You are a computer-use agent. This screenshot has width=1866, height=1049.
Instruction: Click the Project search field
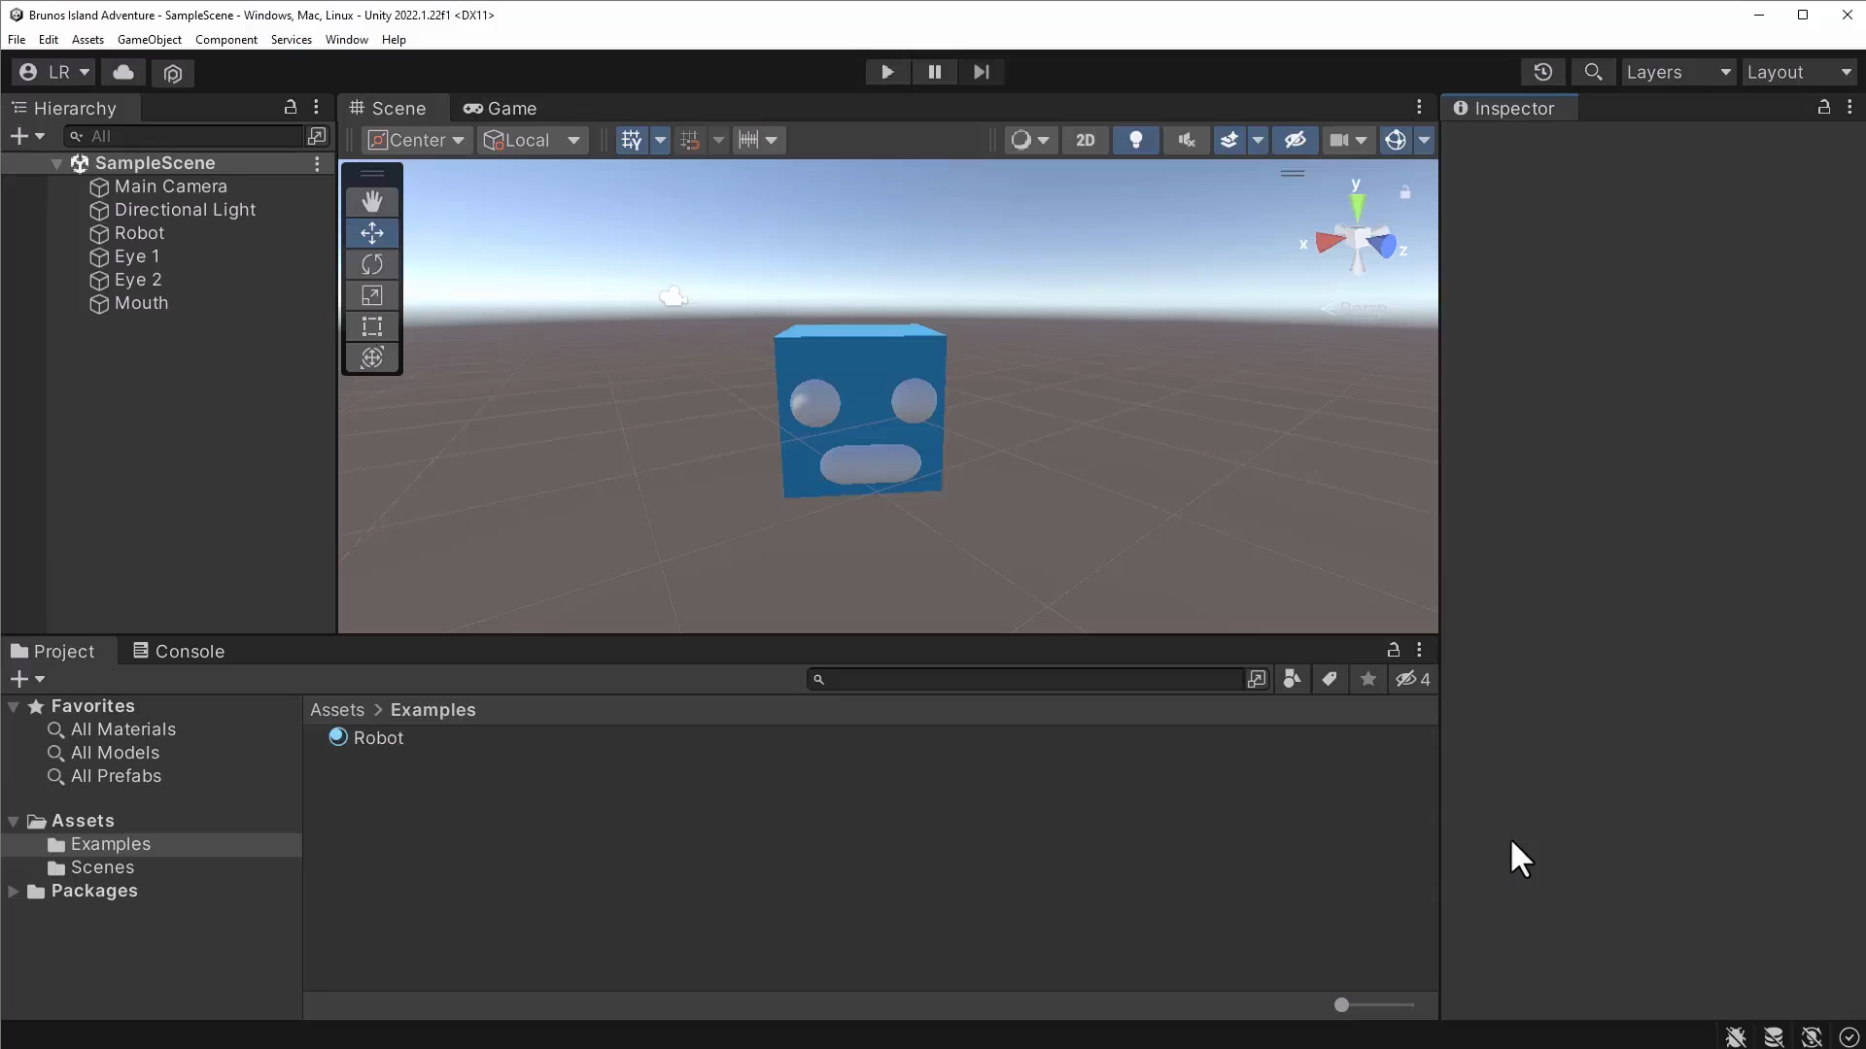[x=1026, y=679]
